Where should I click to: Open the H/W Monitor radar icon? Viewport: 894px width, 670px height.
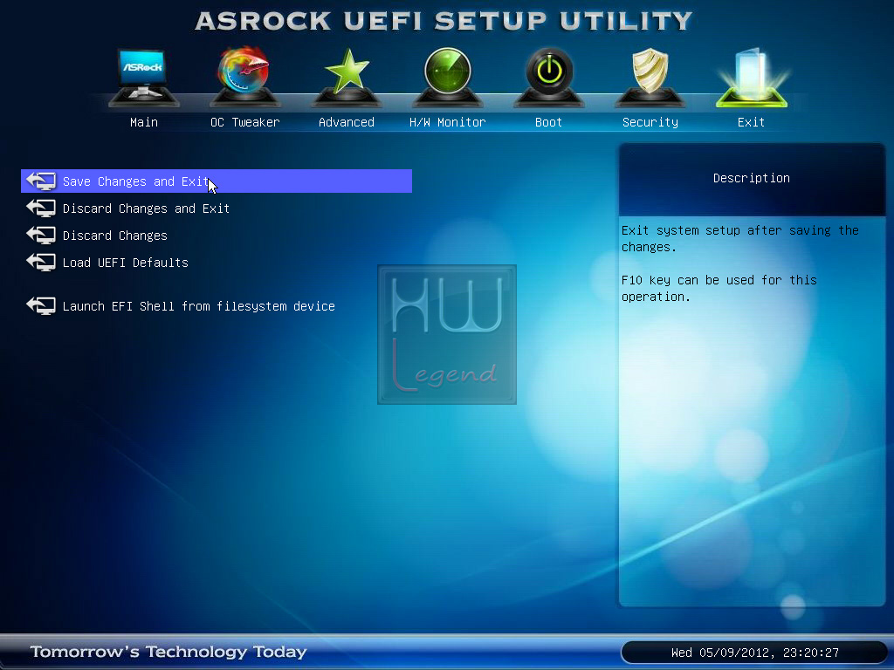tap(448, 78)
